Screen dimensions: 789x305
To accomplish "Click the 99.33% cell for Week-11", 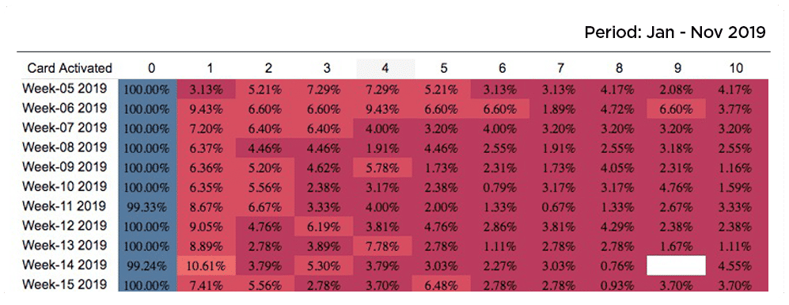I will click(148, 206).
